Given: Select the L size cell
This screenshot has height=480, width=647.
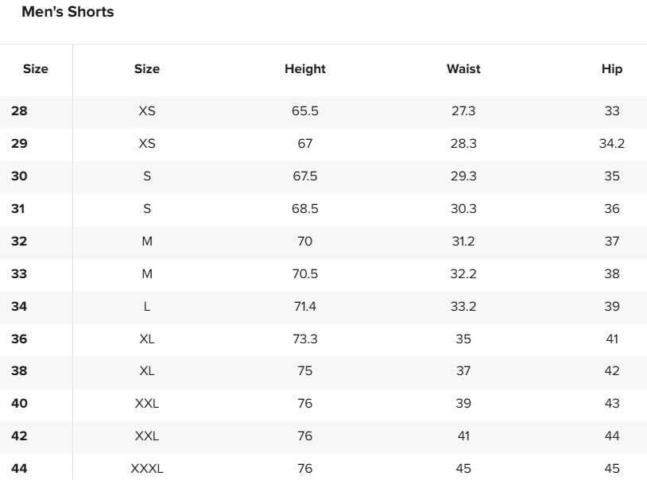Looking at the screenshot, I should [147, 307].
